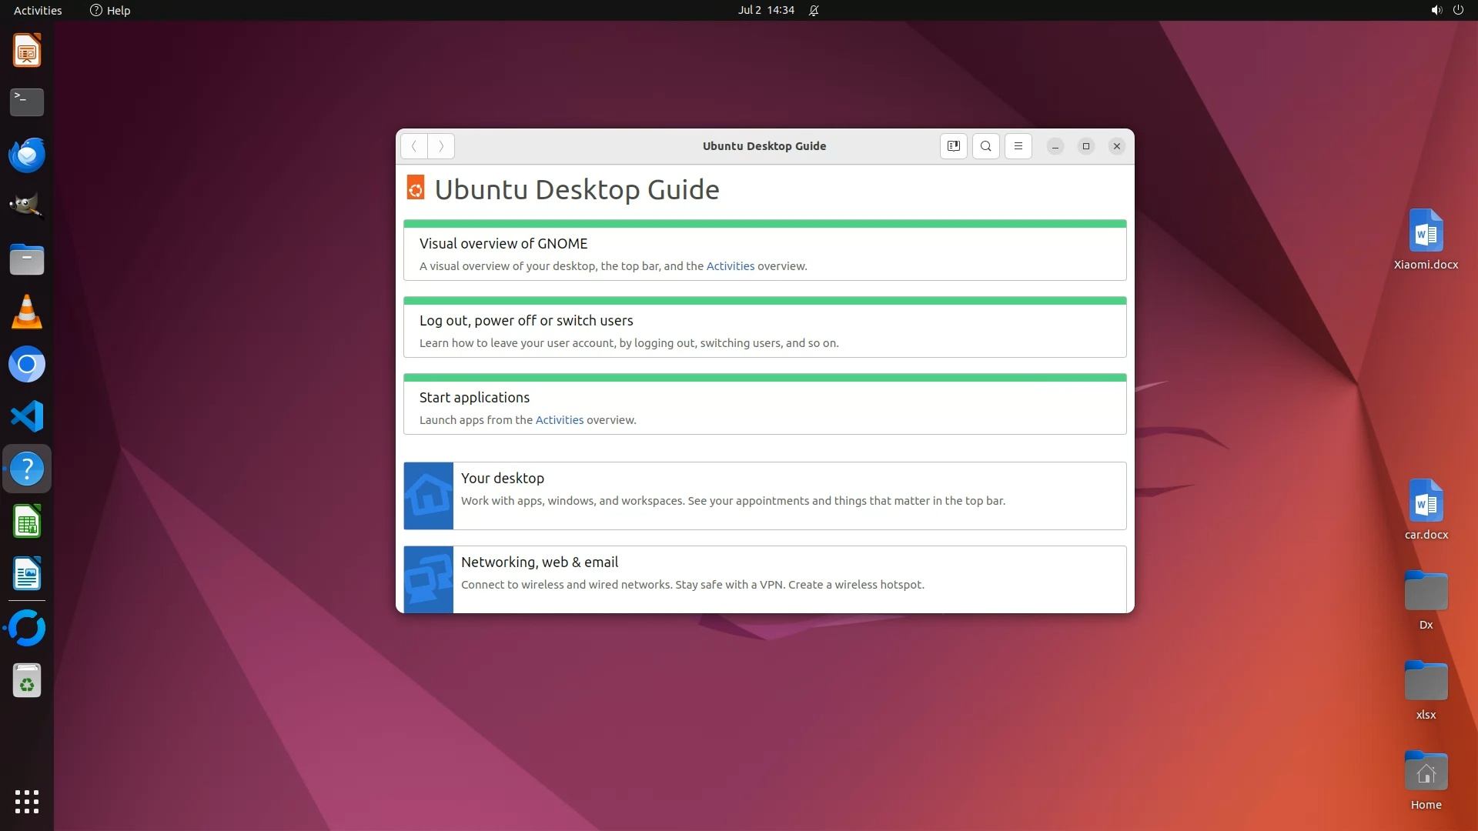Viewport: 1478px width, 831px height.
Task: Follow the Activities link in Visual overview
Action: pyautogui.click(x=730, y=266)
